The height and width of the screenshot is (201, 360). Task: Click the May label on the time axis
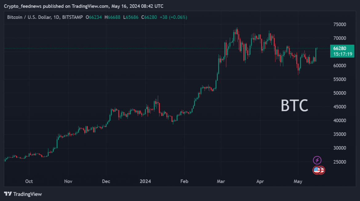click(298, 181)
